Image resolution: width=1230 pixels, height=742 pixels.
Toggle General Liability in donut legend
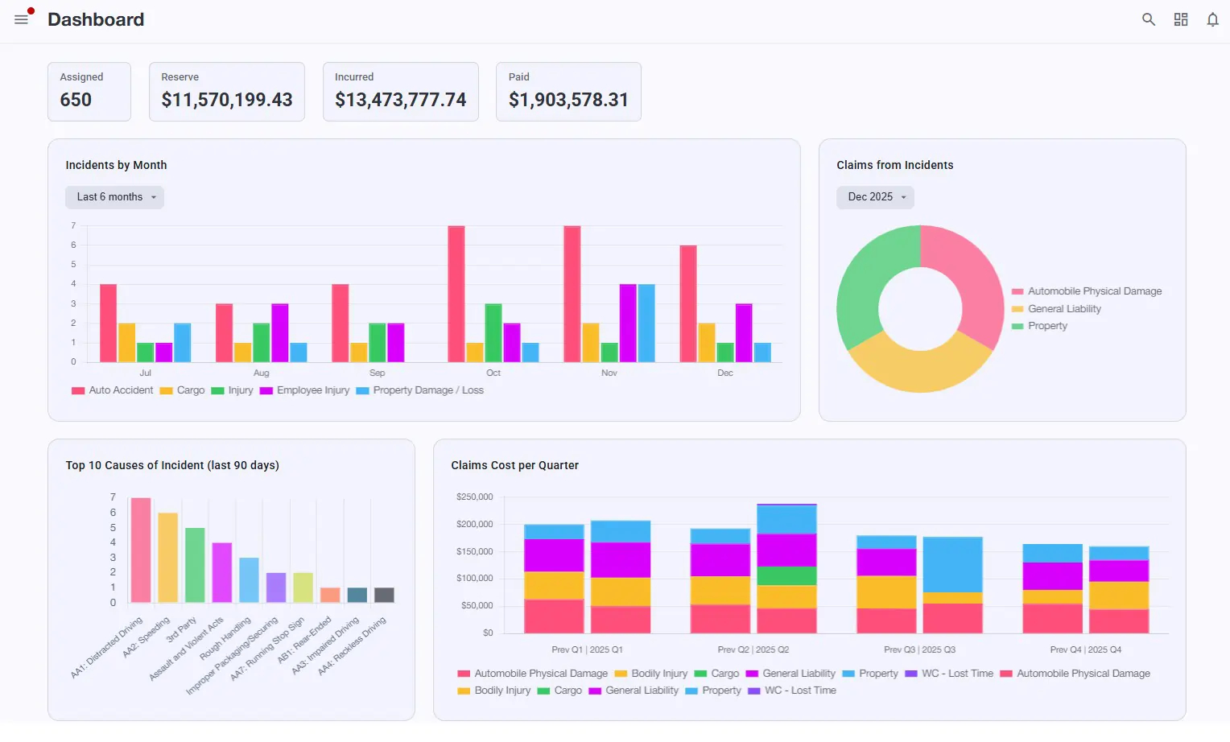tap(1056, 309)
